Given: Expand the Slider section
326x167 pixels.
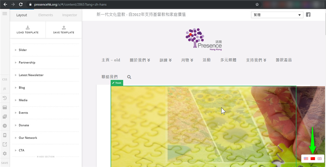Looking at the screenshot, I should [23, 50].
